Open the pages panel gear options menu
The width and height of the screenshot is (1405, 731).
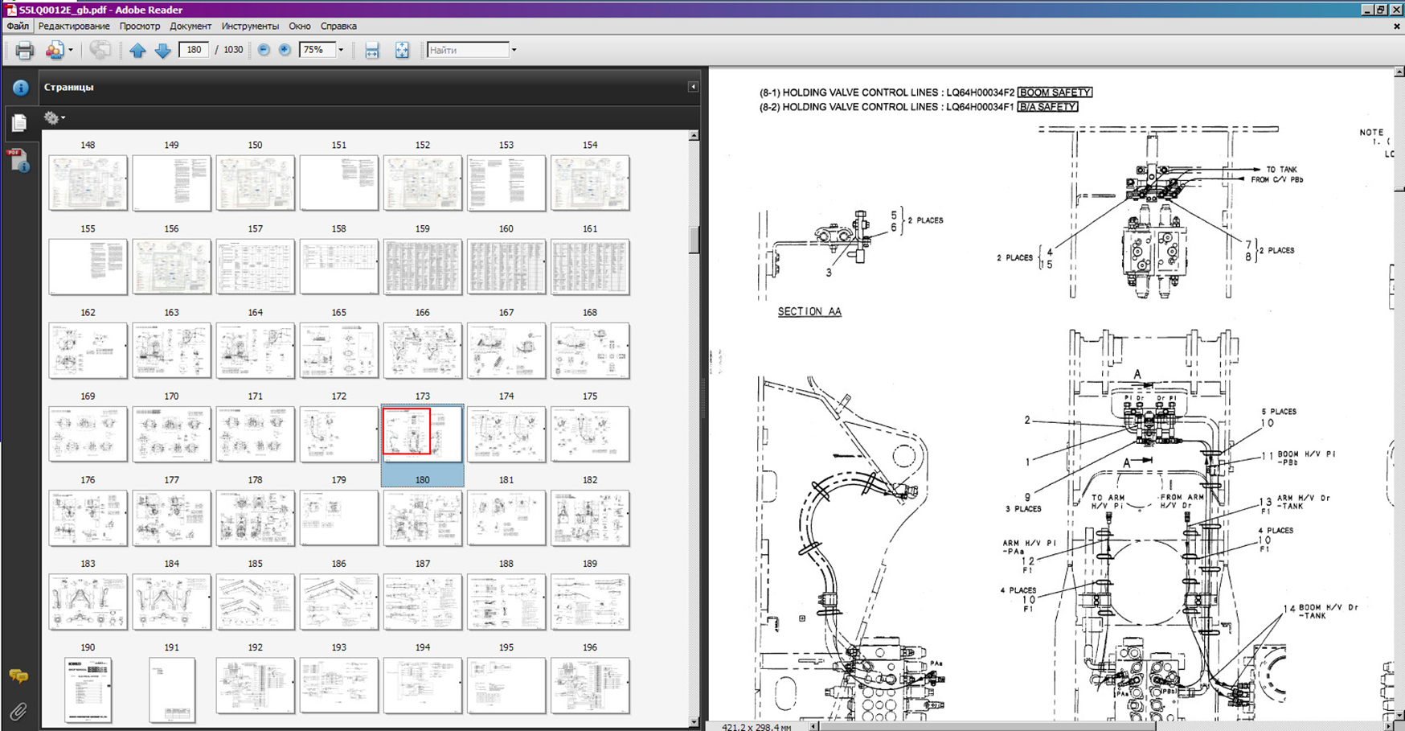(x=54, y=118)
